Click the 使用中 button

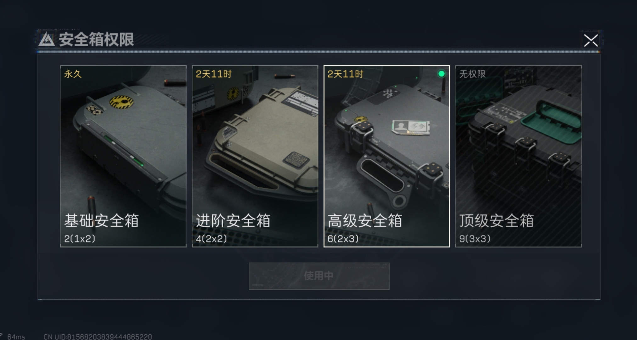pos(319,276)
